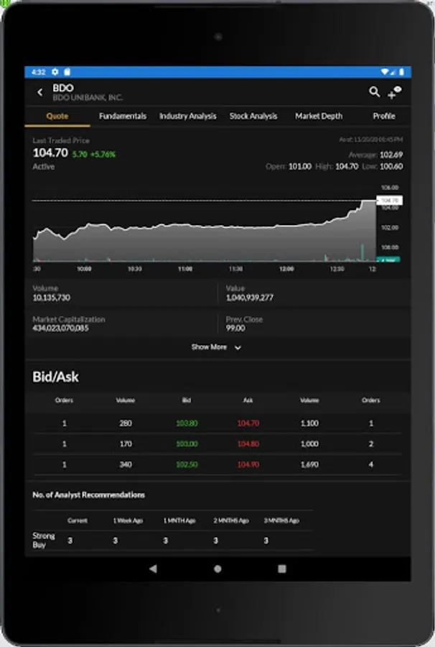Click the Volume value 10,135,730
The width and height of the screenshot is (435, 647).
[x=52, y=298]
